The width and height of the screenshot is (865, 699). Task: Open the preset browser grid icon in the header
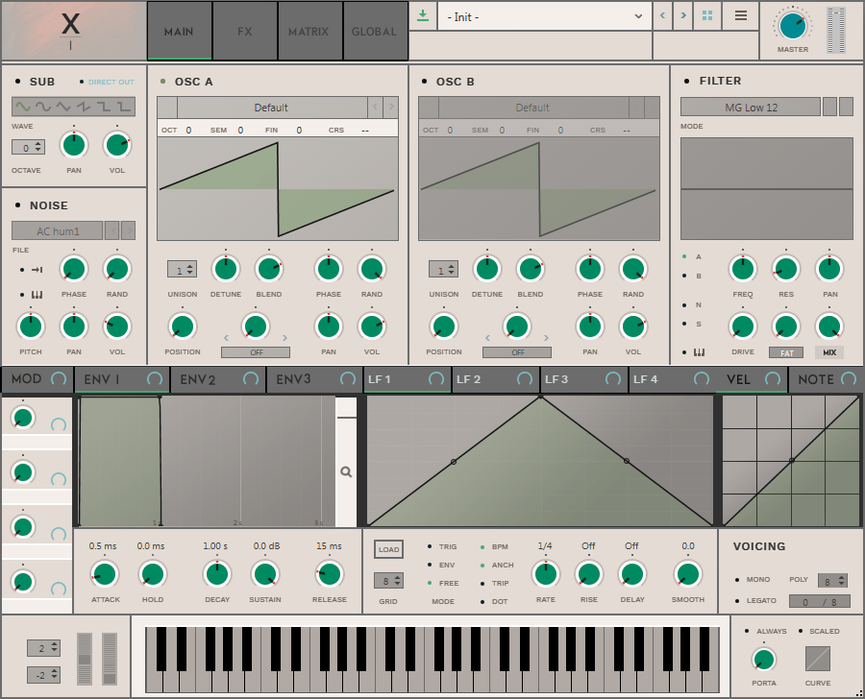[x=707, y=16]
